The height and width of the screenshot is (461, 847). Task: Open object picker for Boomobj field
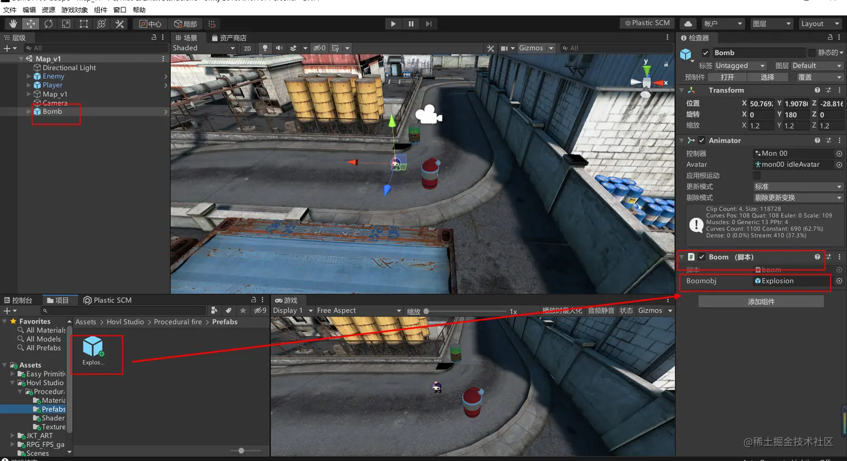pos(839,281)
